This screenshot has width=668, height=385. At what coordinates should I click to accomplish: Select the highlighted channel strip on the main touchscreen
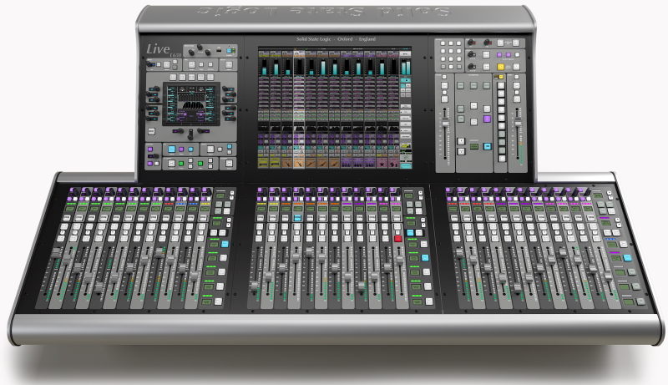coord(299,109)
